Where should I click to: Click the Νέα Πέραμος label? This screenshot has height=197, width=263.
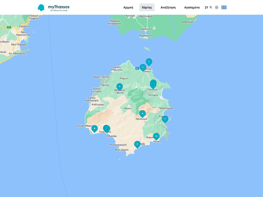[x=19, y=45]
